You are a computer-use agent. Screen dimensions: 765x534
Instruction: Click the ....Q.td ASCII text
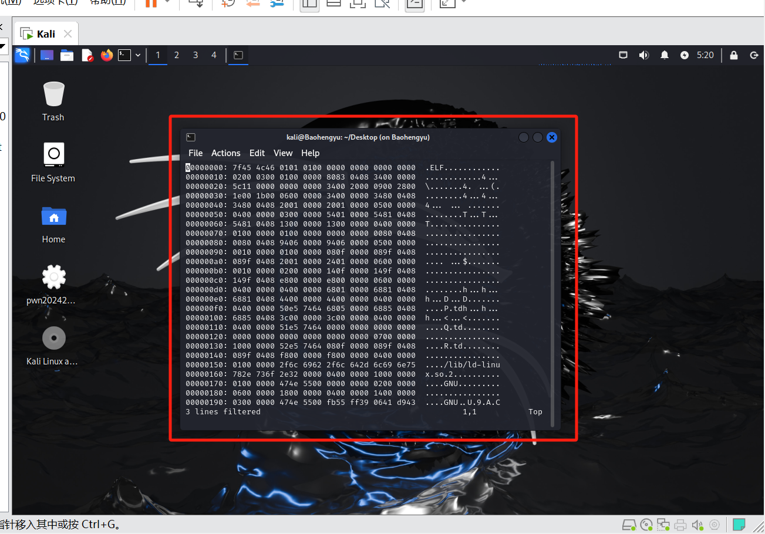pyautogui.click(x=444, y=327)
